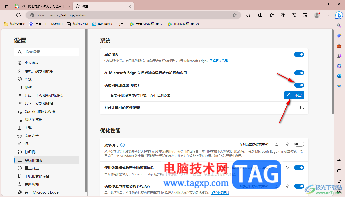The height and width of the screenshot is (197, 345).
Task: Click the address bar edge://settings/system
Action: (x=133, y=15)
